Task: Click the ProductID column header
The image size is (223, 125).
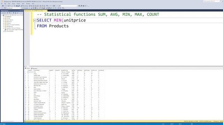Action: 30,70
